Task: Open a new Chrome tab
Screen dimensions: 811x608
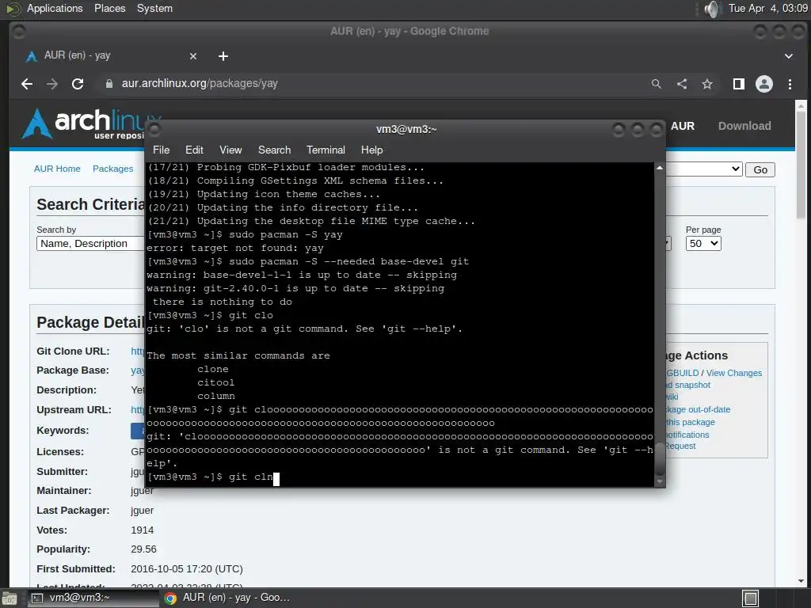Action: (x=223, y=56)
